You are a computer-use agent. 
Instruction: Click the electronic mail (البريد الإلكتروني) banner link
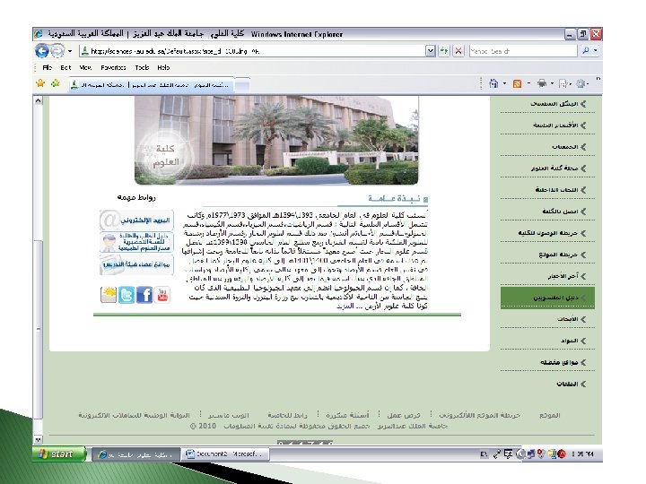click(136, 220)
